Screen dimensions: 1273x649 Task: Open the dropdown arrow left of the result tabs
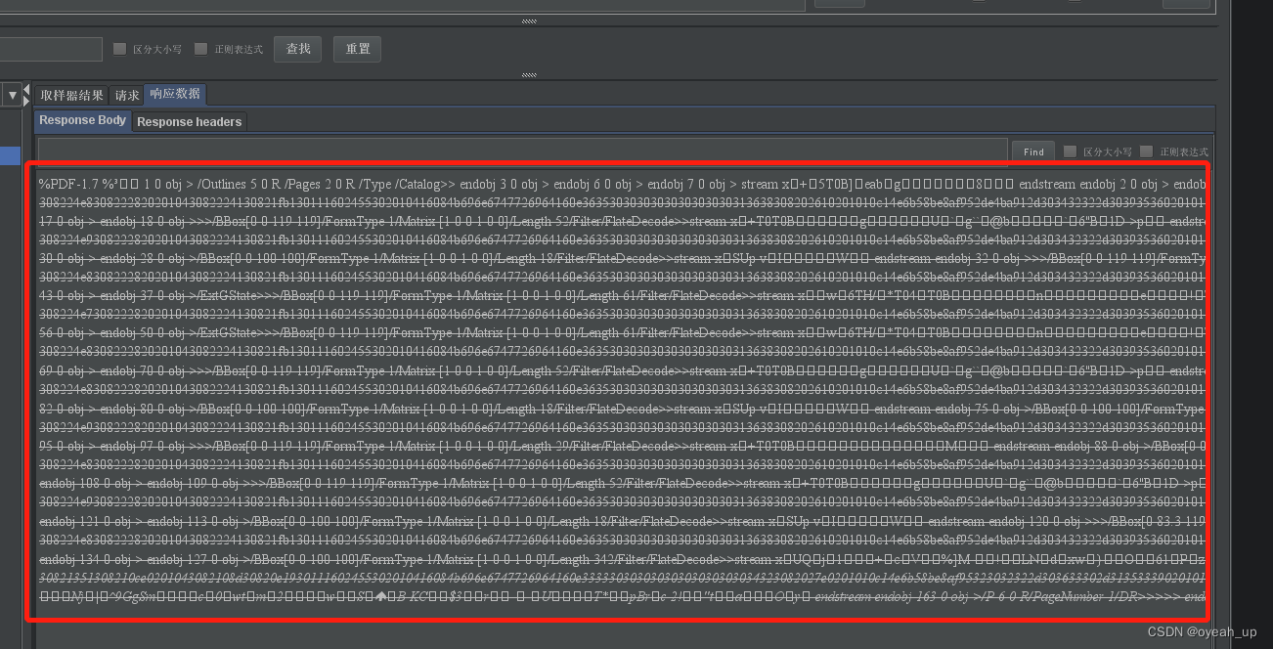coord(13,95)
